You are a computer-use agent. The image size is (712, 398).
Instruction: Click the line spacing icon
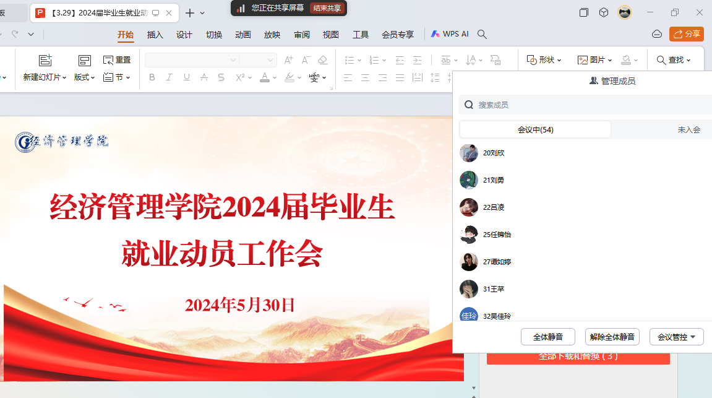click(434, 78)
